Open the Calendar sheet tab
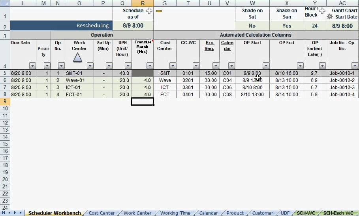This screenshot has height=216, width=359. (x=208, y=213)
